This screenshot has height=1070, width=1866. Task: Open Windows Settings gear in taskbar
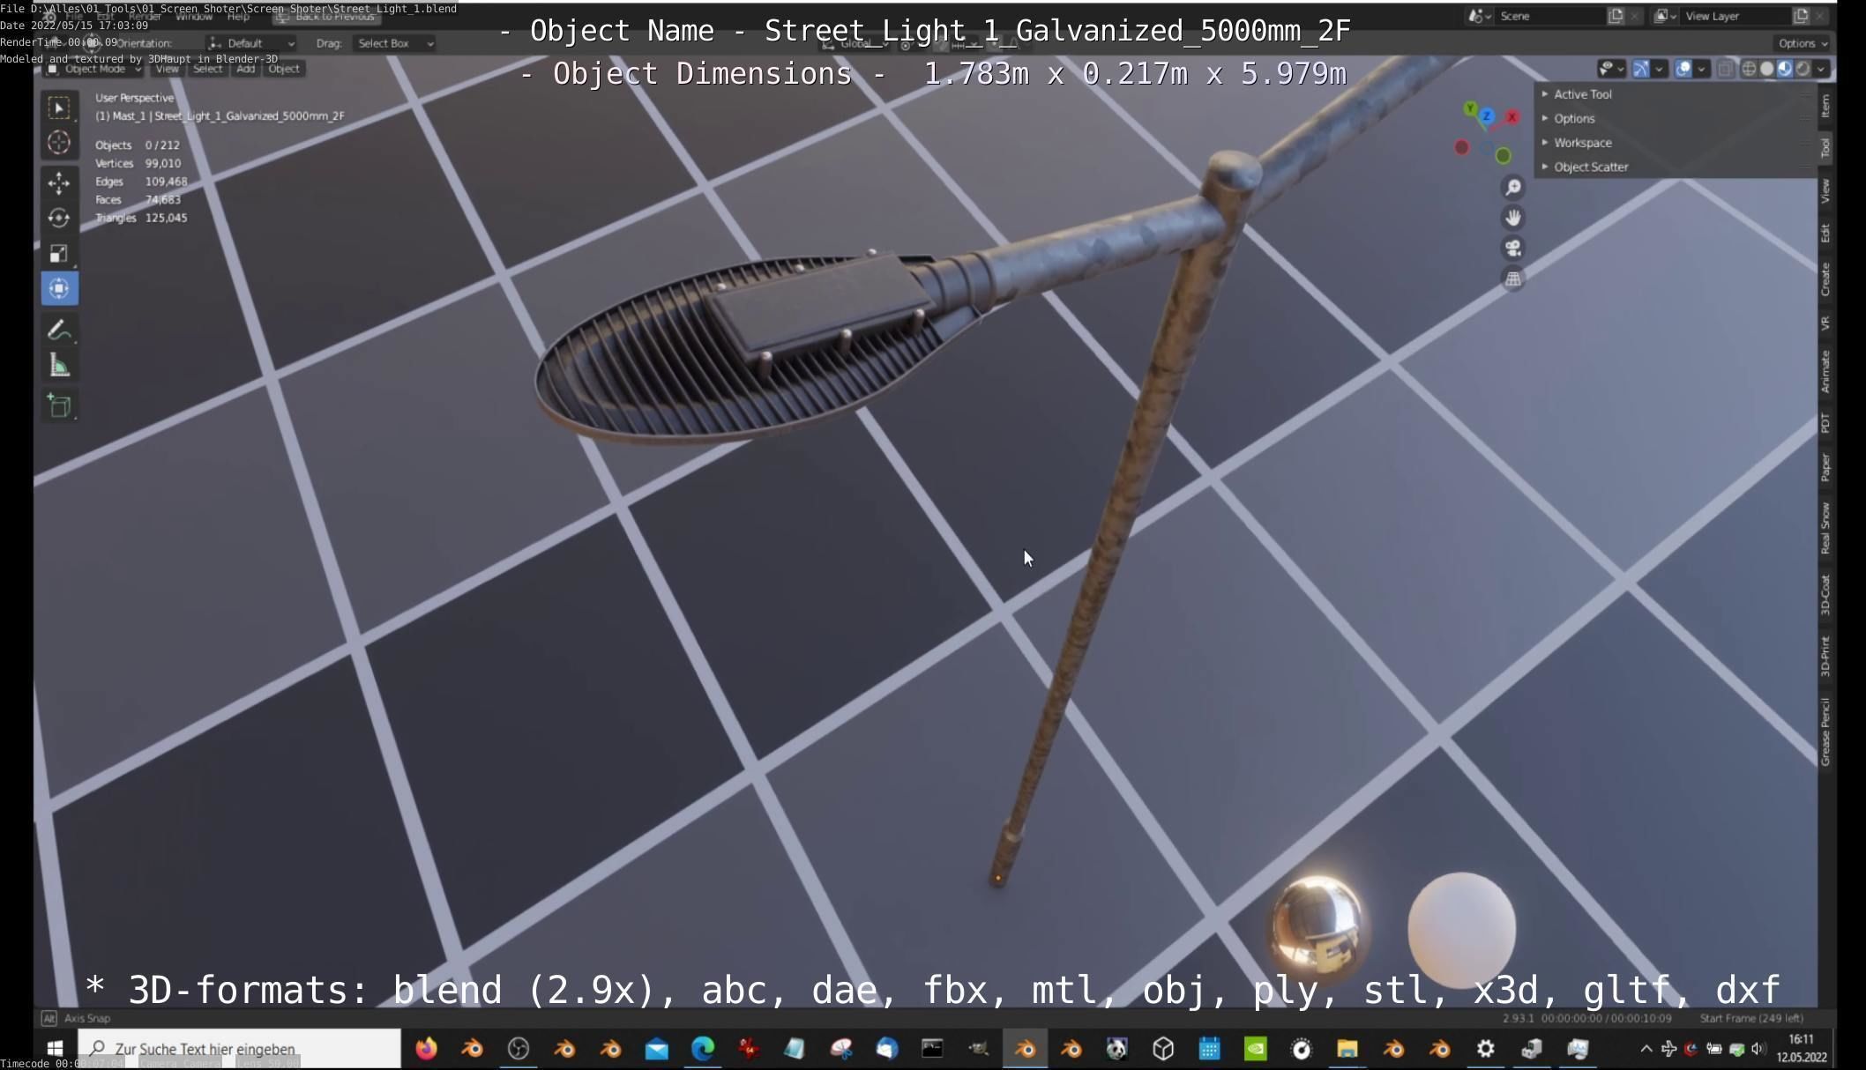1485,1048
